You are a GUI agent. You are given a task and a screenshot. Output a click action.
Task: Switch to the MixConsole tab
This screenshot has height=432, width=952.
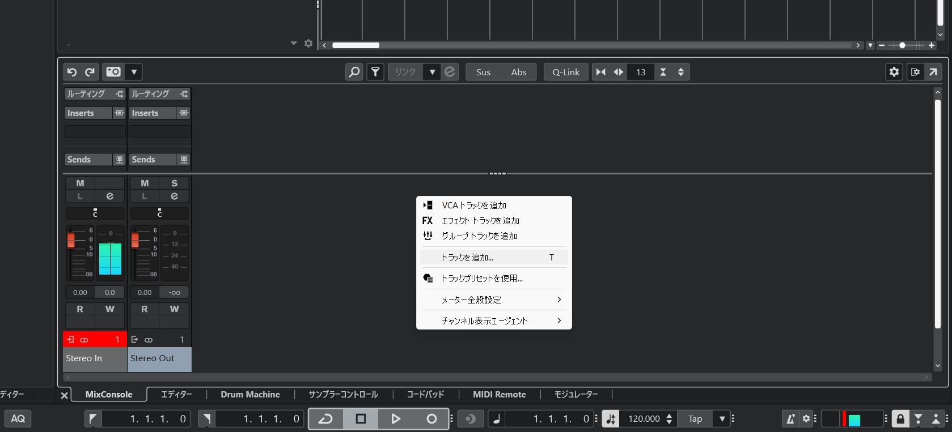coord(109,395)
